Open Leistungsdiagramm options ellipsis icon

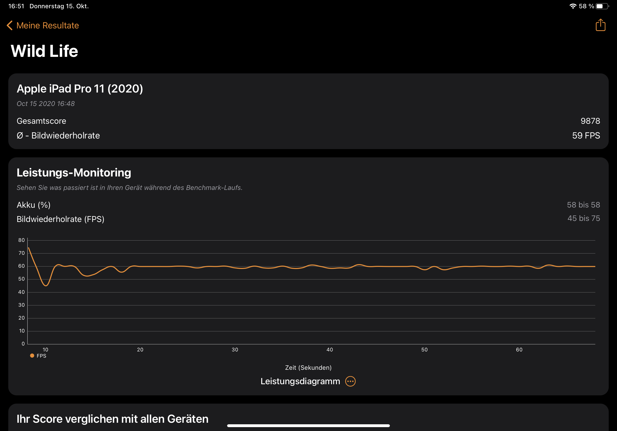[x=350, y=381]
